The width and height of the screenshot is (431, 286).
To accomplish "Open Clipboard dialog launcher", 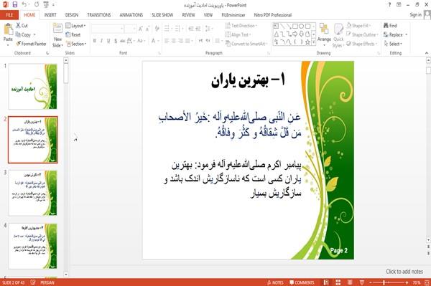I will click(x=47, y=53).
